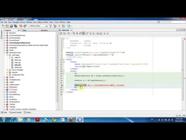Image resolution: width=186 pixels, height=140 pixels.
Task: Collapse the body fold at line 15
Action: [x=64, y=71]
